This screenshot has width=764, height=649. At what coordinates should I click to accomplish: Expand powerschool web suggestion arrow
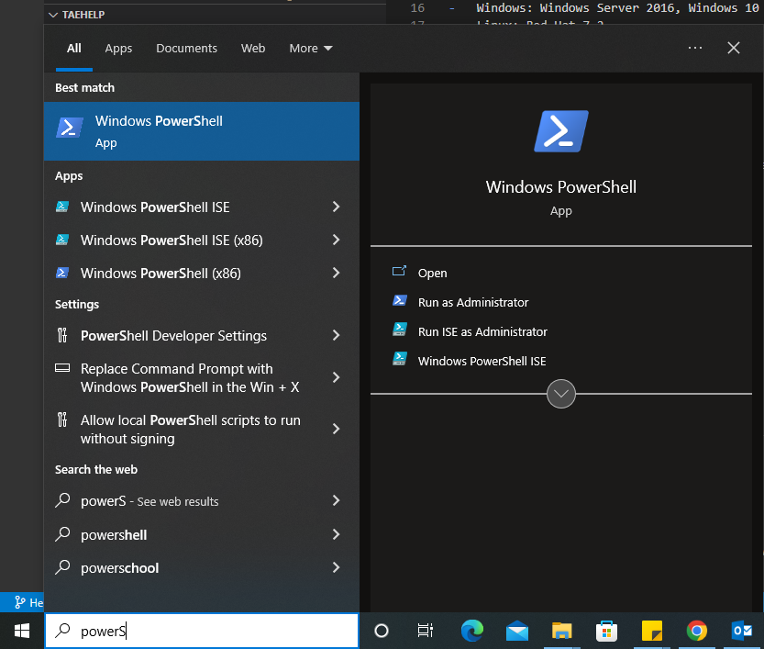point(337,567)
